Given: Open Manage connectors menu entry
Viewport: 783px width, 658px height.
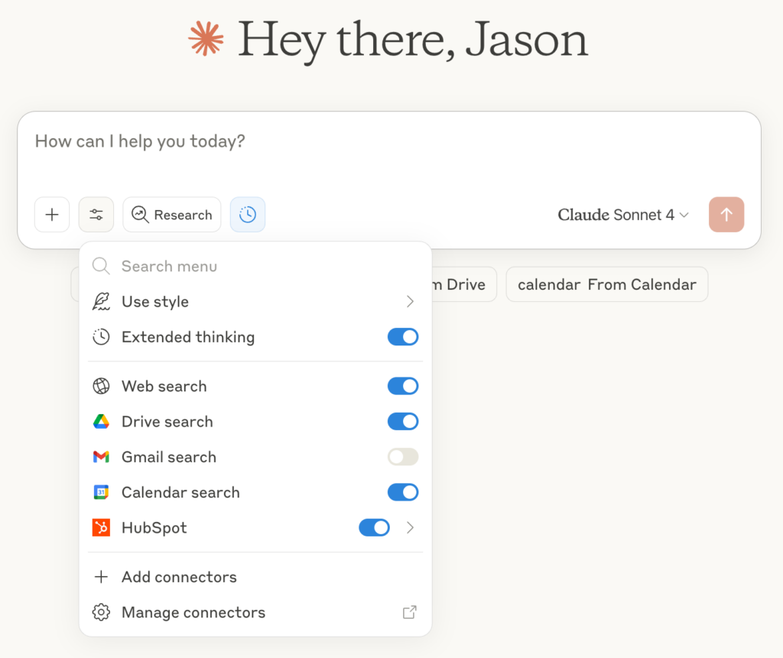Looking at the screenshot, I should point(255,612).
